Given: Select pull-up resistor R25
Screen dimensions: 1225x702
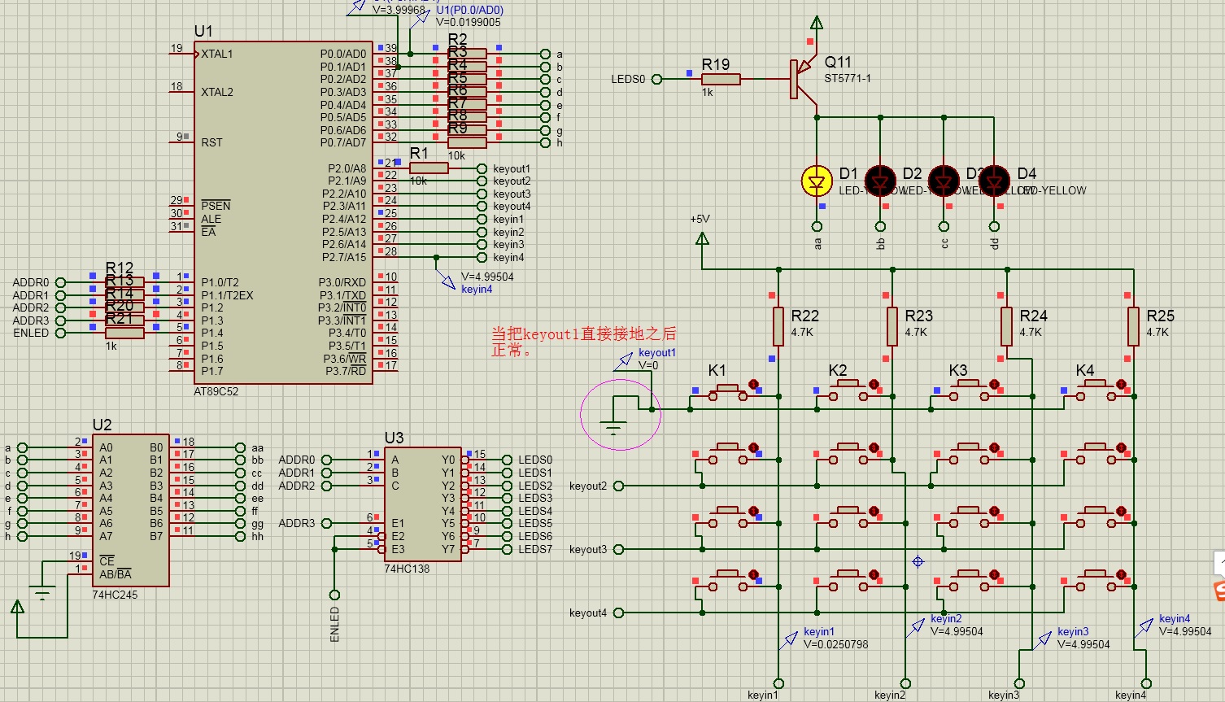Looking at the screenshot, I should (x=1133, y=326).
